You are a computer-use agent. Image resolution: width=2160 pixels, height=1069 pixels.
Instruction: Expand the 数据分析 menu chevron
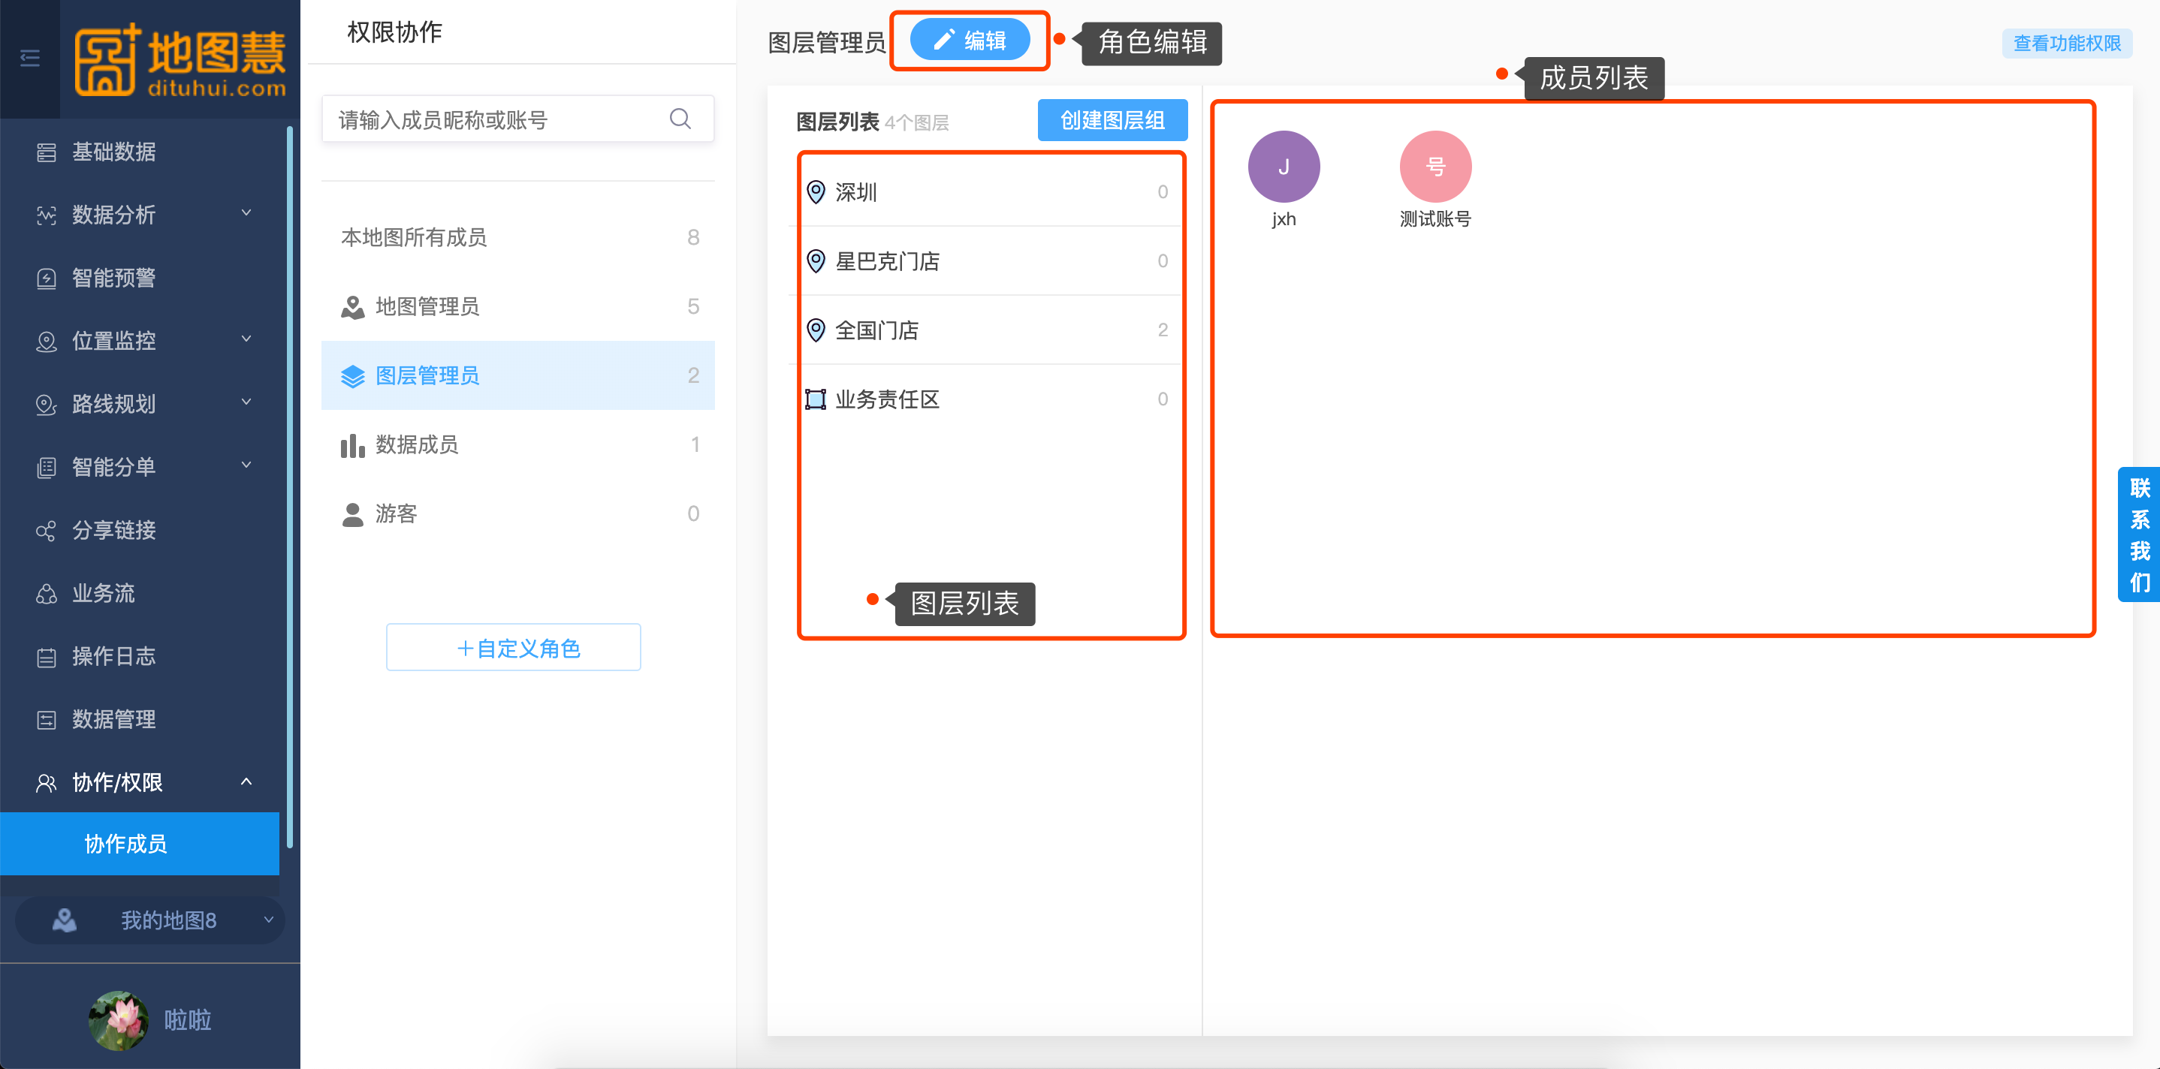pyautogui.click(x=246, y=213)
